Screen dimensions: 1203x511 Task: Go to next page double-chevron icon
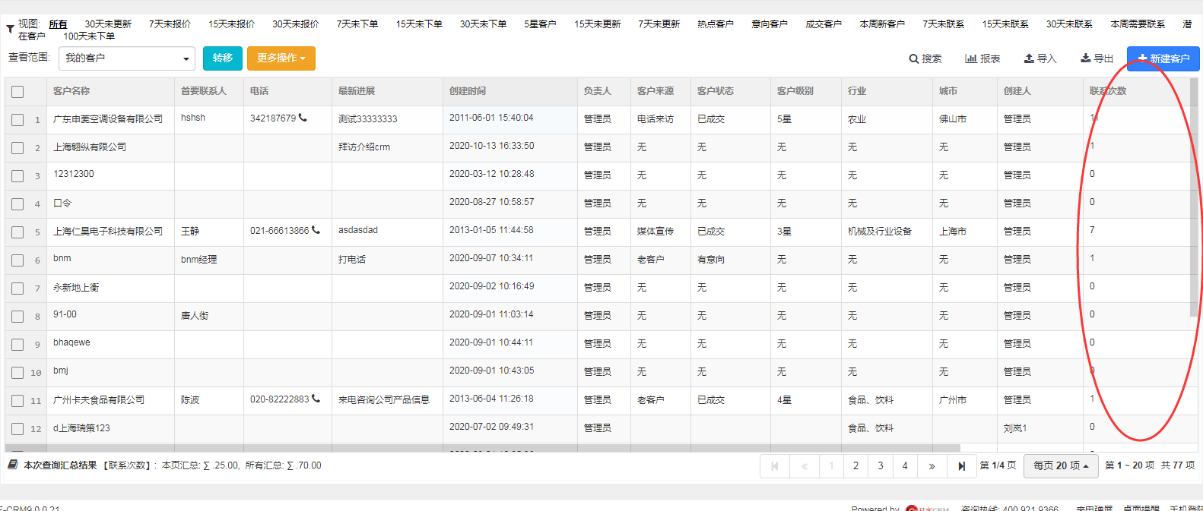(932, 466)
